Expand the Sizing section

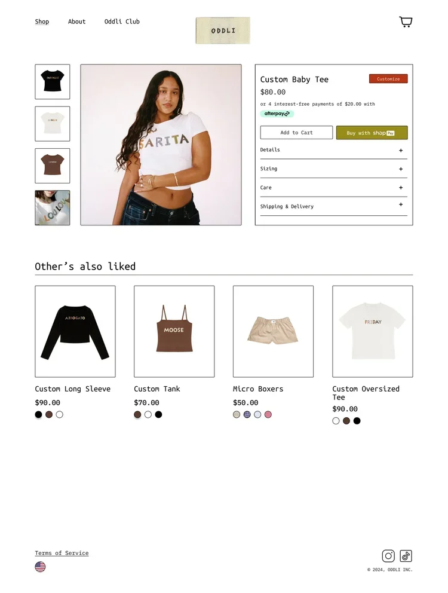333,169
